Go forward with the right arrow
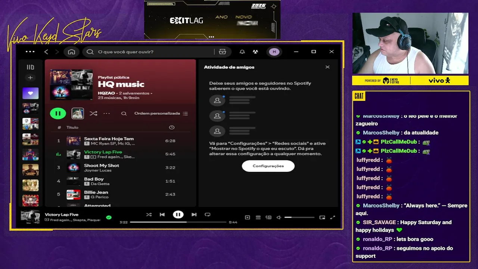Viewport: 478px width, 269px height. pos(57,52)
